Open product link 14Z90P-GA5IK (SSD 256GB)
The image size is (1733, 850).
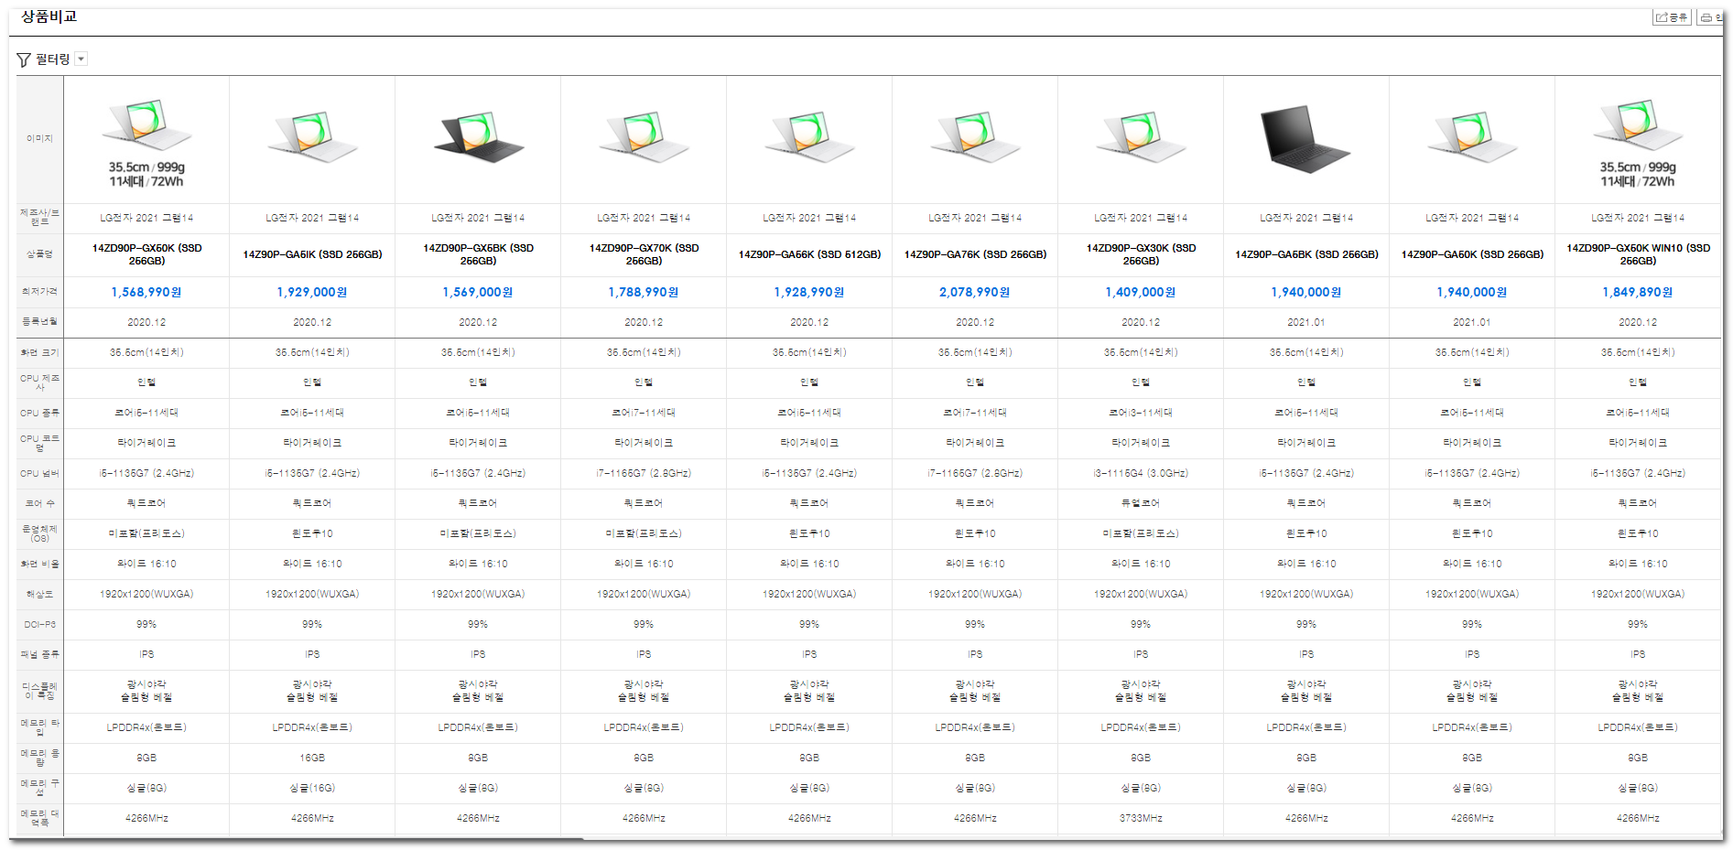[312, 254]
